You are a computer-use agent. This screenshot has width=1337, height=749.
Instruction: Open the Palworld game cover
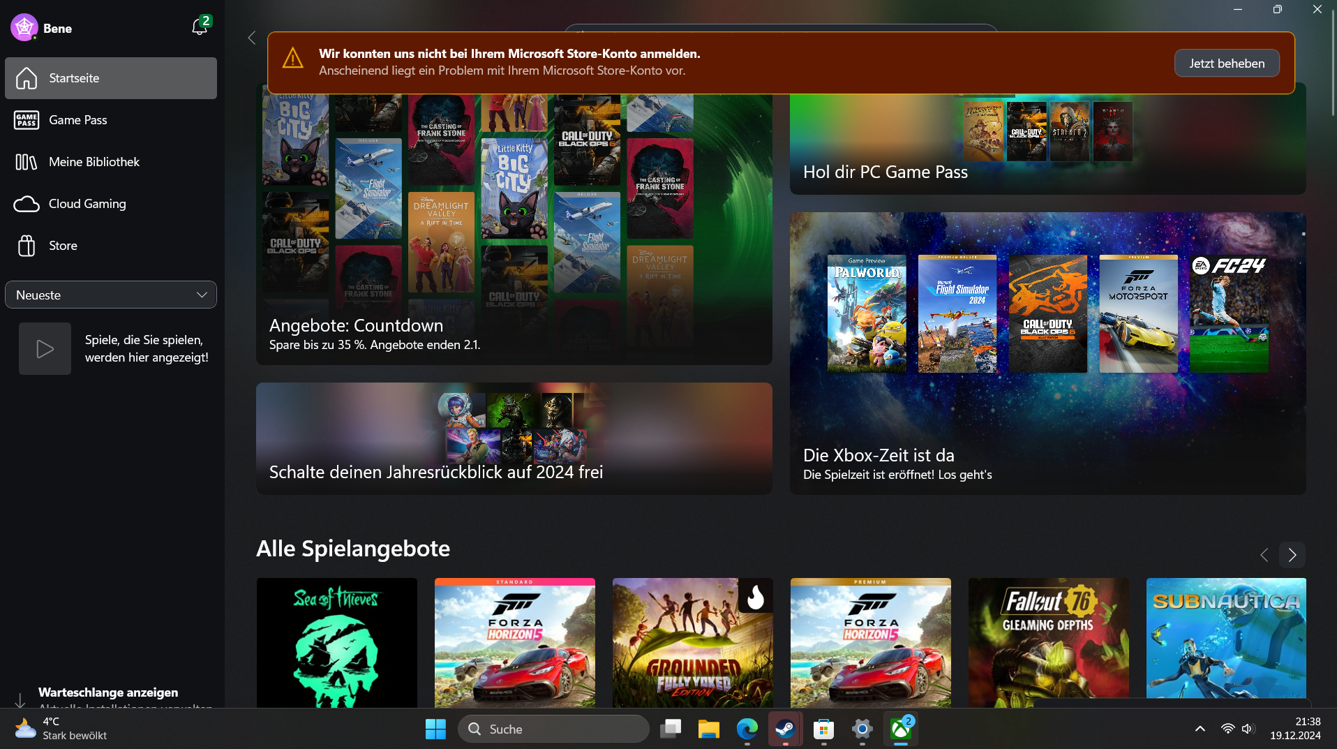pyautogui.click(x=867, y=313)
